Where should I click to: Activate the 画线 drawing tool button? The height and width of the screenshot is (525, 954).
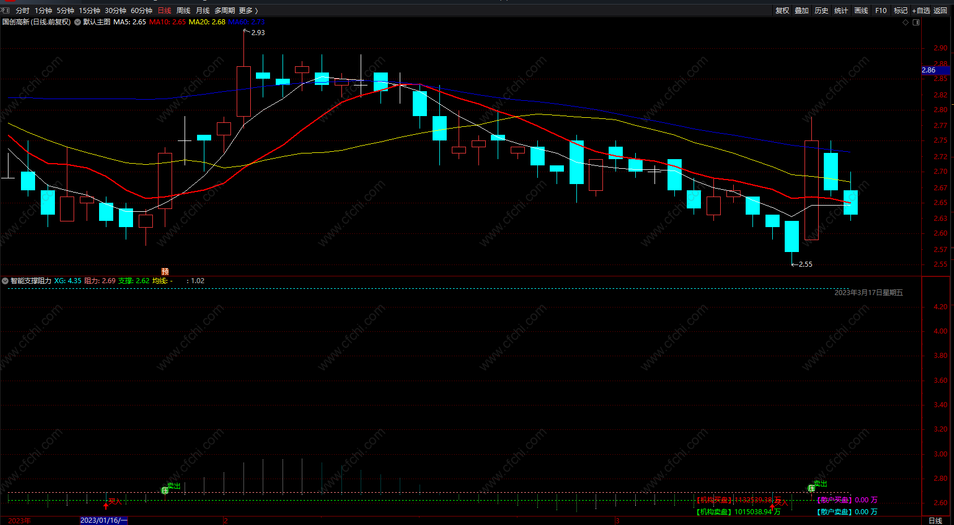pos(861,11)
